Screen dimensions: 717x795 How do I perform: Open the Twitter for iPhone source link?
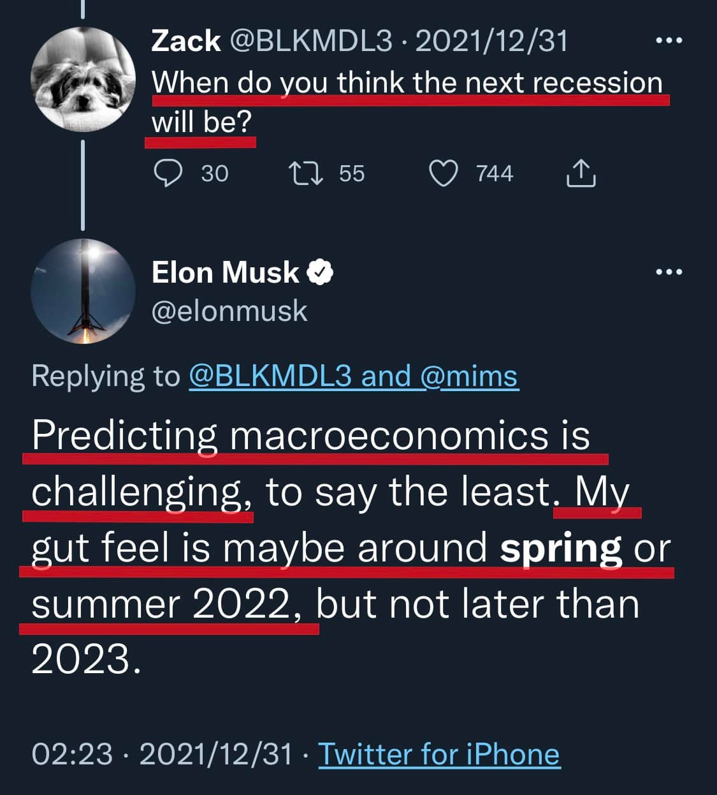tap(438, 754)
